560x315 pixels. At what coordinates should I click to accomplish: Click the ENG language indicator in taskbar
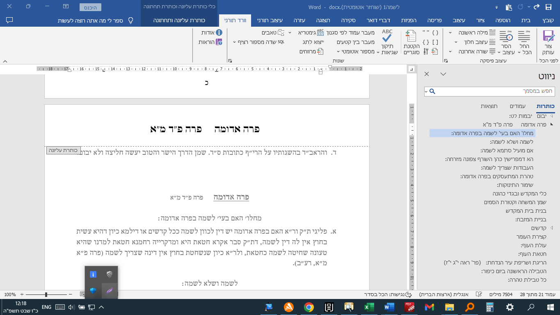click(46, 307)
